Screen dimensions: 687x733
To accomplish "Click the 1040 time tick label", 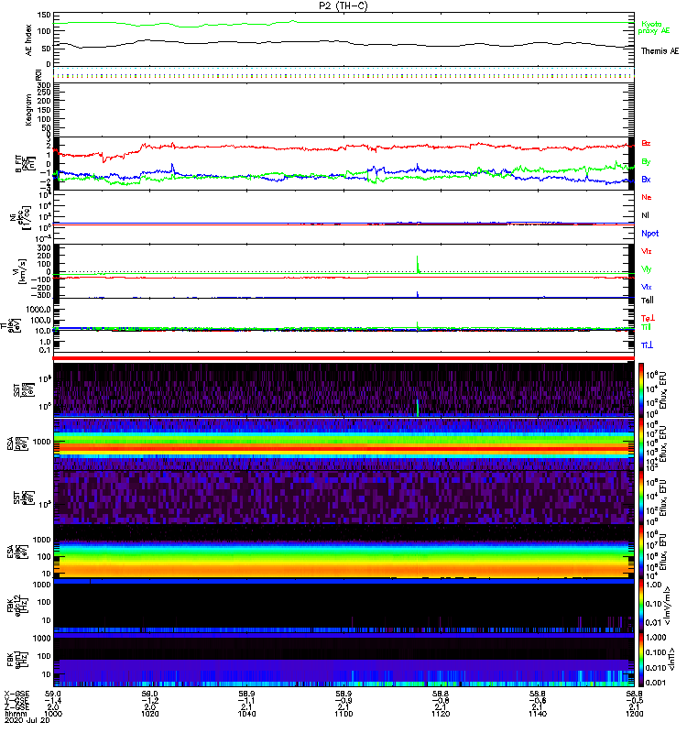I will 246,714.
